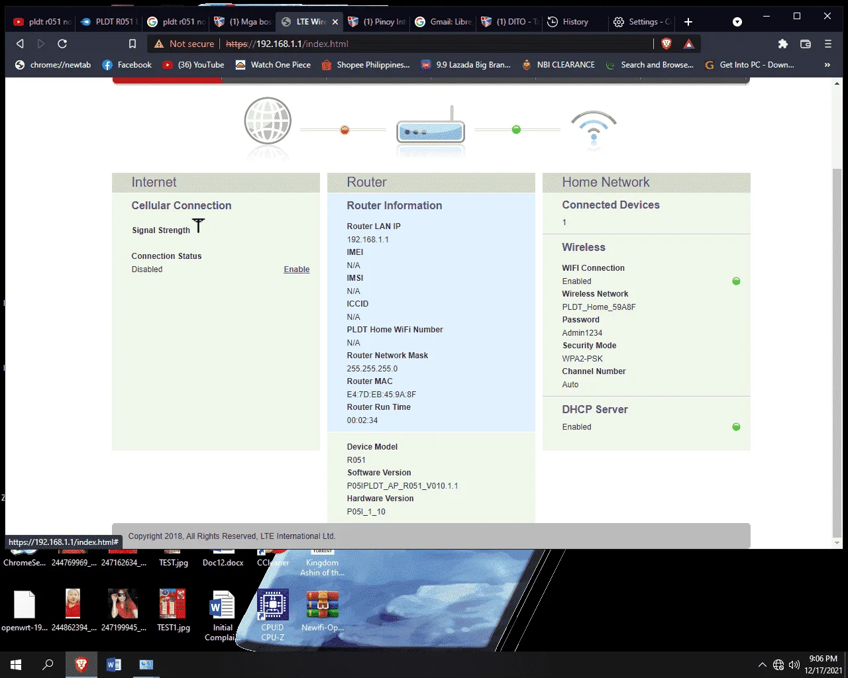Click green router-to-WiFi status dot

(516, 130)
